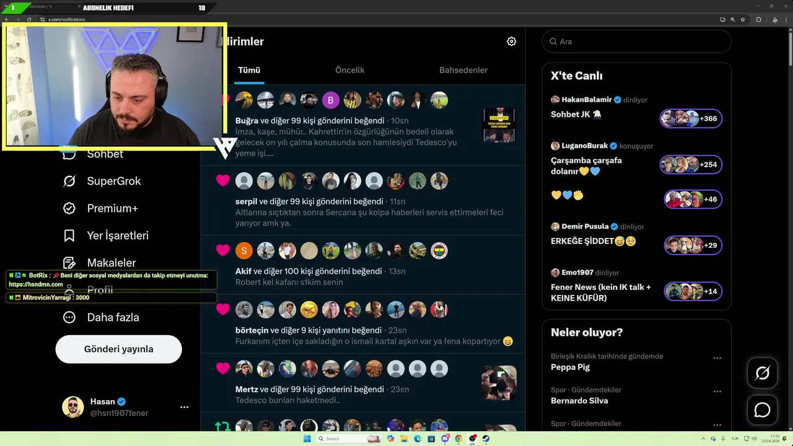Click the orange S avatar in Akif notification
The image size is (793, 446).
pyautogui.click(x=244, y=251)
